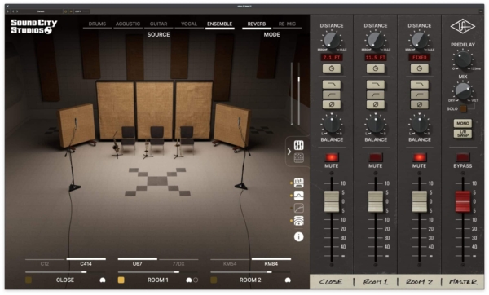The width and height of the screenshot is (489, 295).
Task: Switch to the grid panel view icon
Action: coord(299,158)
